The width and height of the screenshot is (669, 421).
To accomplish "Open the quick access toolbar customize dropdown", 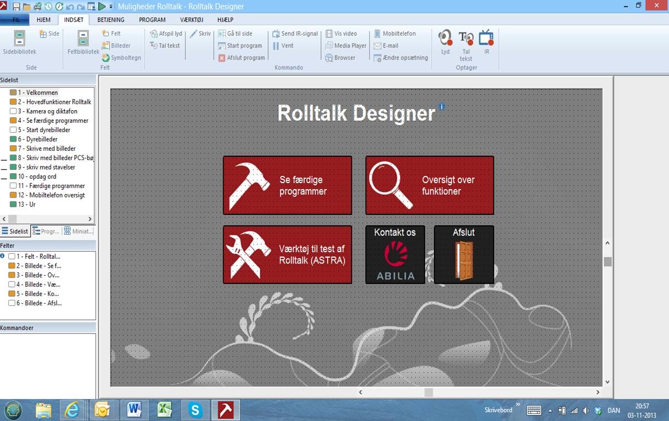I will click(x=111, y=7).
